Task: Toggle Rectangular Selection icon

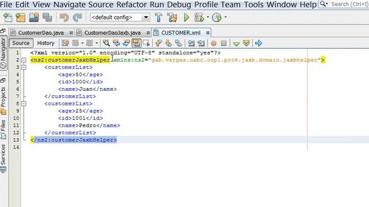Action: [146, 43]
